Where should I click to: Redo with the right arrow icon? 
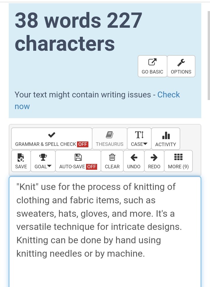pyautogui.click(x=154, y=157)
